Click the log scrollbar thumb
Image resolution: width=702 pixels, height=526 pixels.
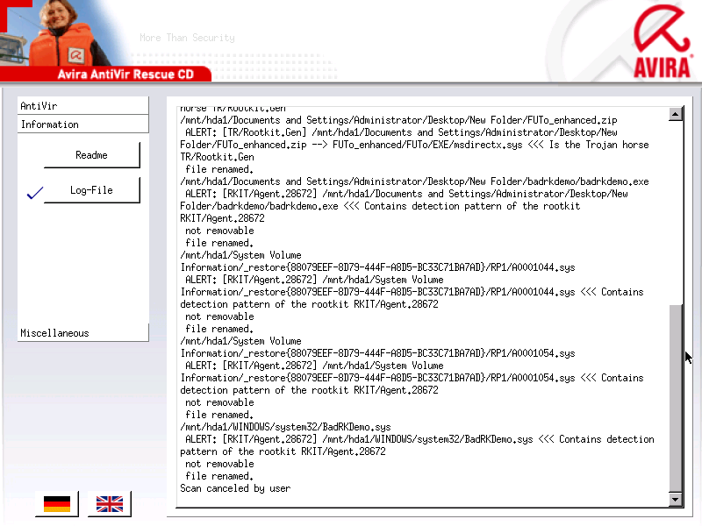[675, 398]
